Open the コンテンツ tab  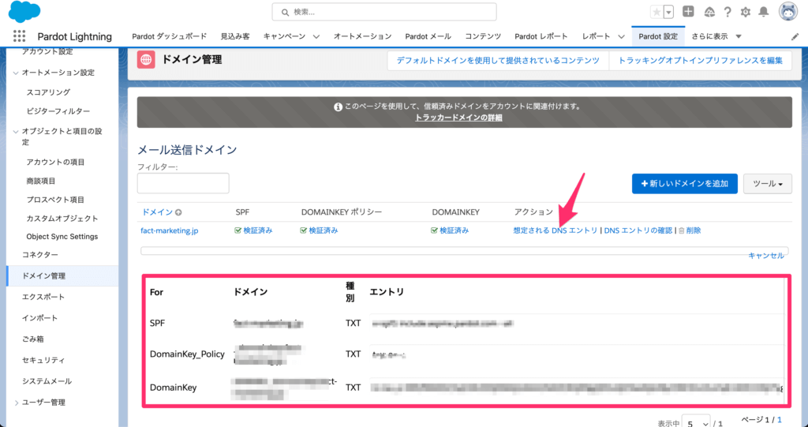pyautogui.click(x=483, y=36)
